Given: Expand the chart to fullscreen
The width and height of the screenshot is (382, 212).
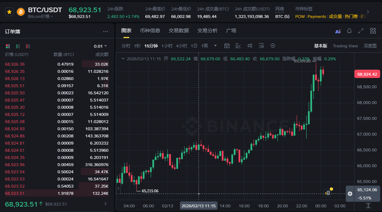Looking at the screenshot, I should (x=360, y=31).
